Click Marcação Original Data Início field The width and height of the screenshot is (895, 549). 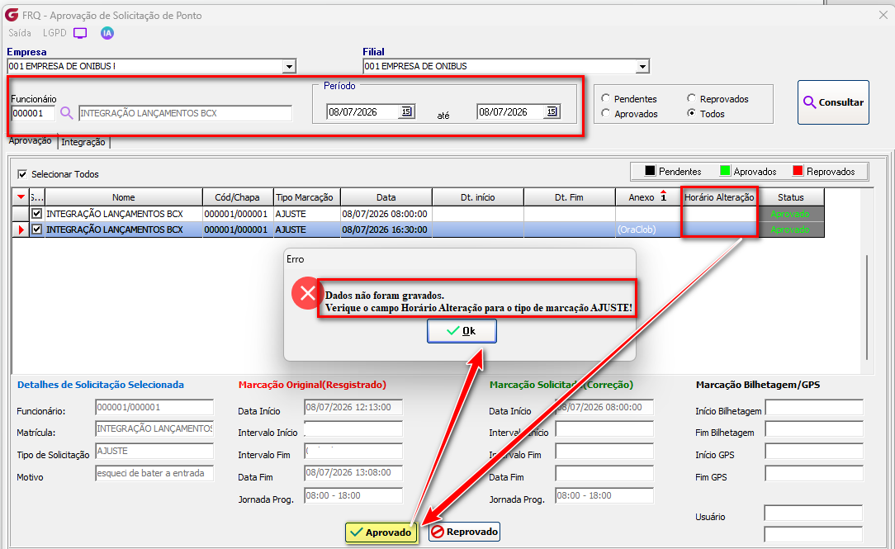pyautogui.click(x=353, y=408)
